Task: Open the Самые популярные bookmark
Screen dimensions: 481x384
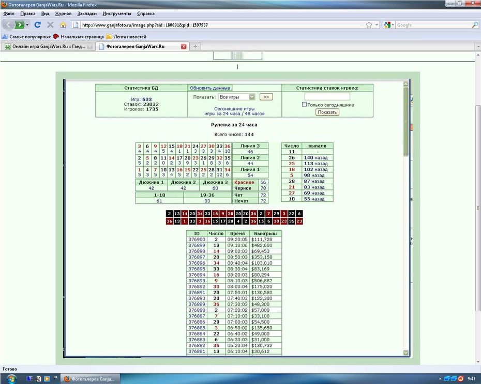Action: point(27,37)
